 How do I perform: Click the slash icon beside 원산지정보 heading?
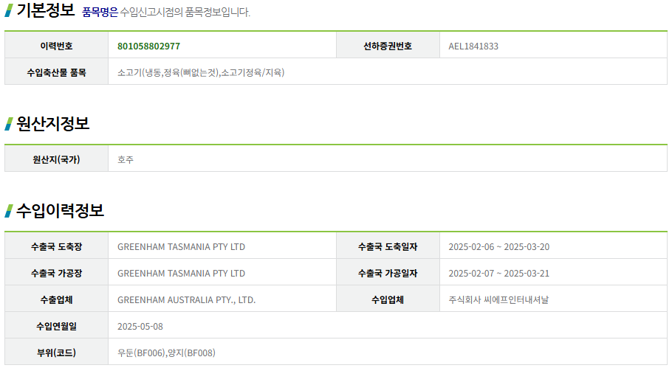9,124
